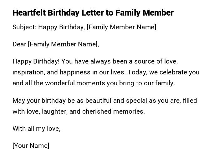Image resolution: width=219 pixels, height=165 pixels.
Task: Select the [Family Member Name] placeholder after "Dear"
Action: coord(63,44)
